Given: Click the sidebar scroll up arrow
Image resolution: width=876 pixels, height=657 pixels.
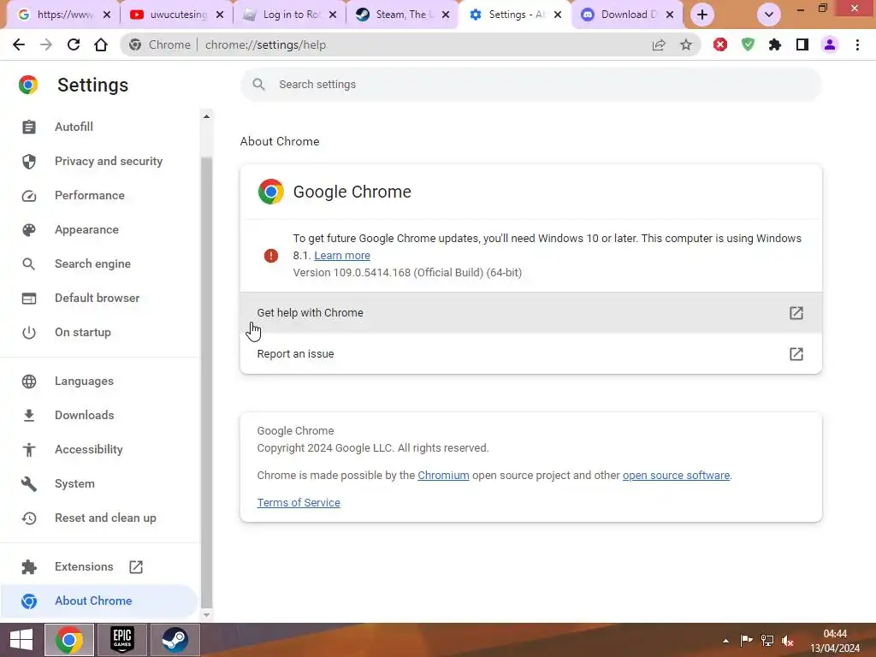Looking at the screenshot, I should tap(206, 116).
